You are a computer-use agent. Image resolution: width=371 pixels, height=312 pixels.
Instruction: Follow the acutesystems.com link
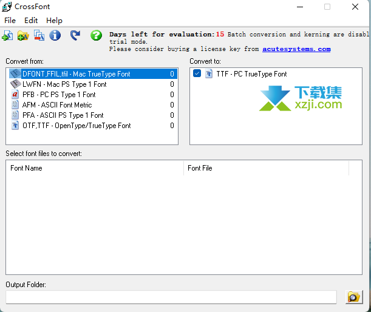[296, 49]
